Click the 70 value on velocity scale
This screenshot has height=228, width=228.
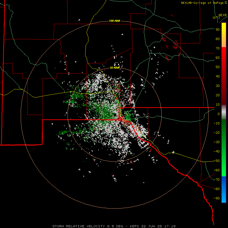pyautogui.click(x=218, y=48)
